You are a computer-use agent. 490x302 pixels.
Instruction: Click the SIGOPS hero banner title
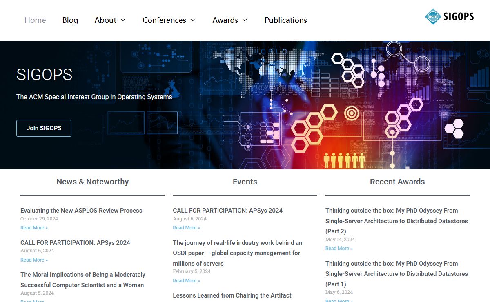(44, 75)
